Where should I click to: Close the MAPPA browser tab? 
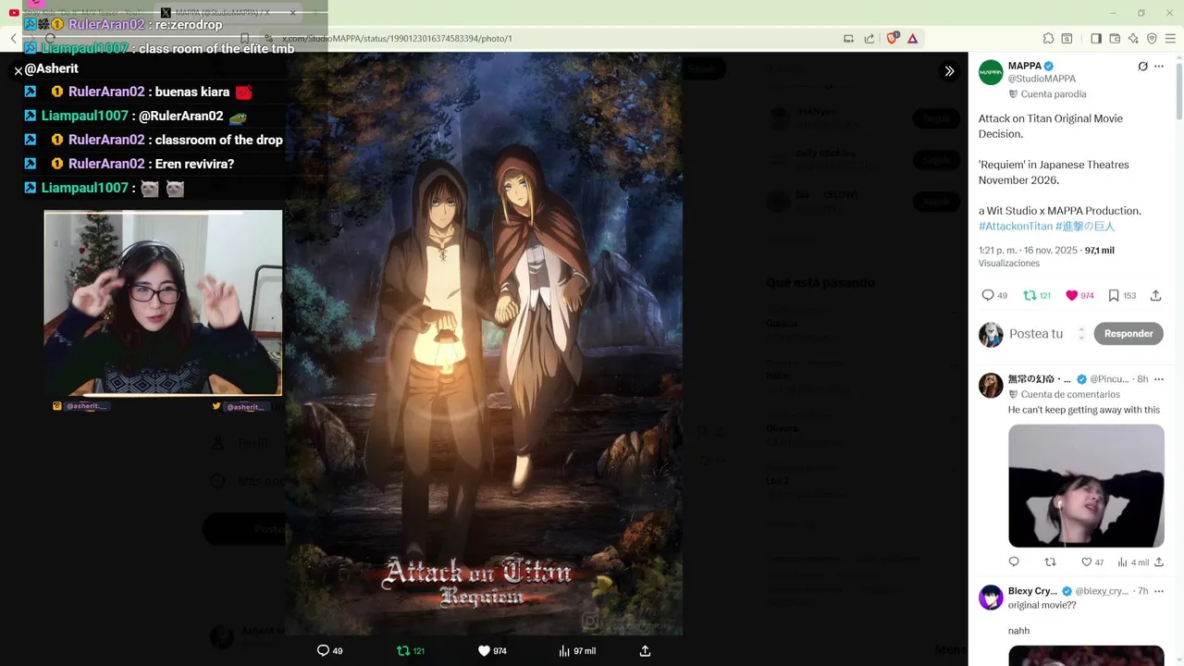293,13
